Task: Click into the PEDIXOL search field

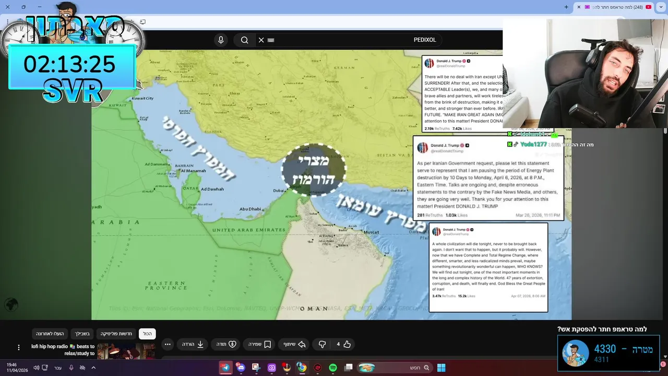Action: pyautogui.click(x=350, y=40)
